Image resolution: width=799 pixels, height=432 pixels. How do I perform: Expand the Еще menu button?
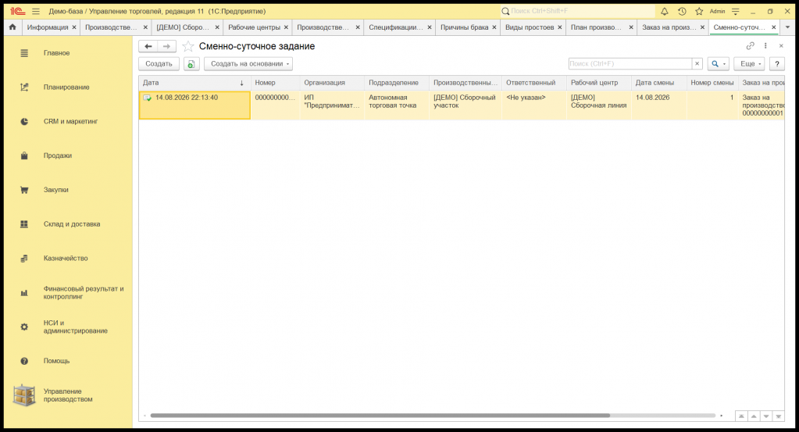tap(749, 64)
